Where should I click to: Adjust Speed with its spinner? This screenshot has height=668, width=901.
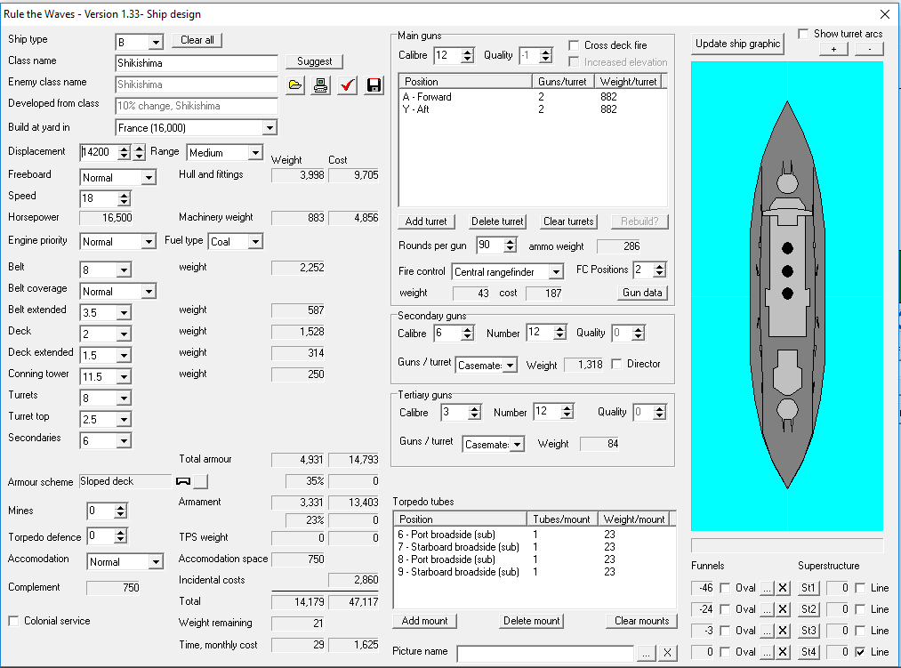point(124,199)
